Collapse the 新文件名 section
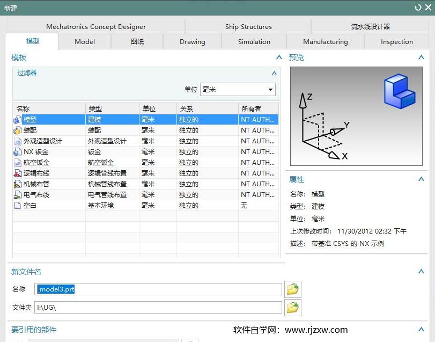The width and height of the screenshot is (435, 342). (x=421, y=271)
